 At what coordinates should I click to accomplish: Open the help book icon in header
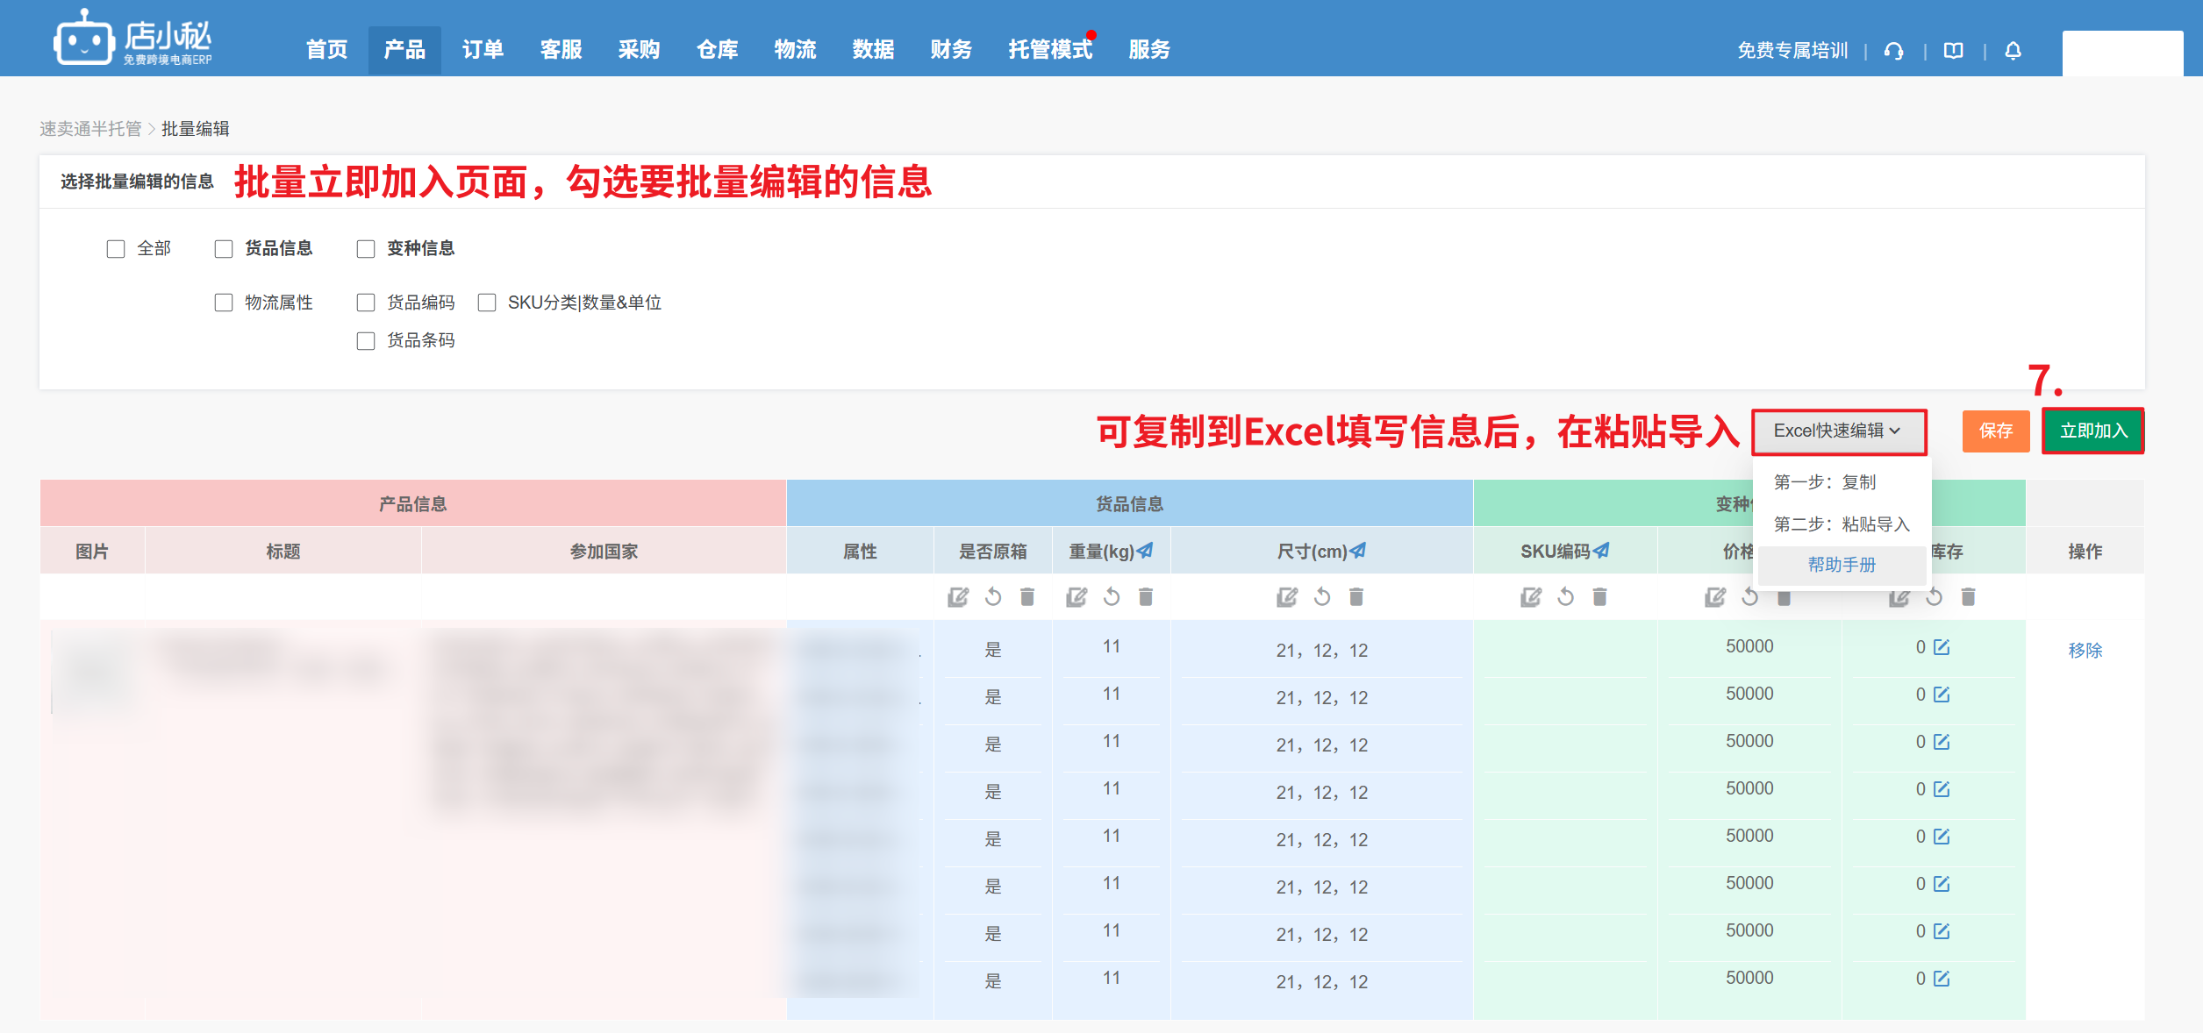(1953, 51)
